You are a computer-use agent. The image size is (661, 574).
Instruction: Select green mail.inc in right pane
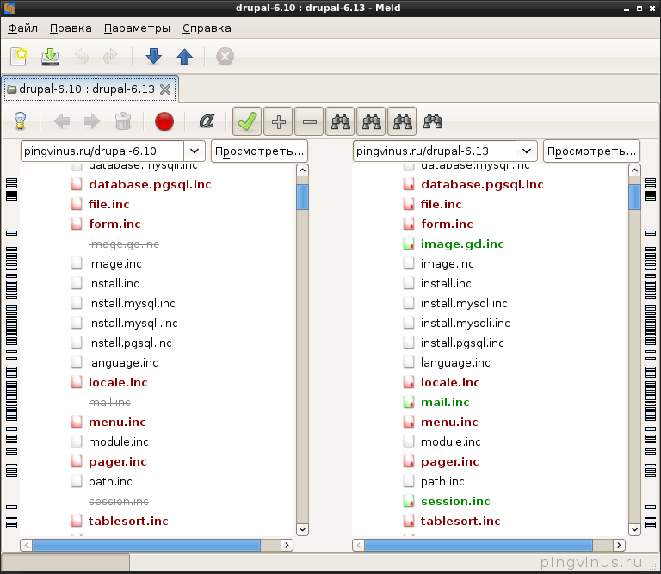445,402
